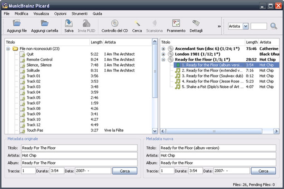The image size is (284, 189).
Task: Click the Album field in Metadata nuova
Action: pyautogui.click(x=218, y=163)
